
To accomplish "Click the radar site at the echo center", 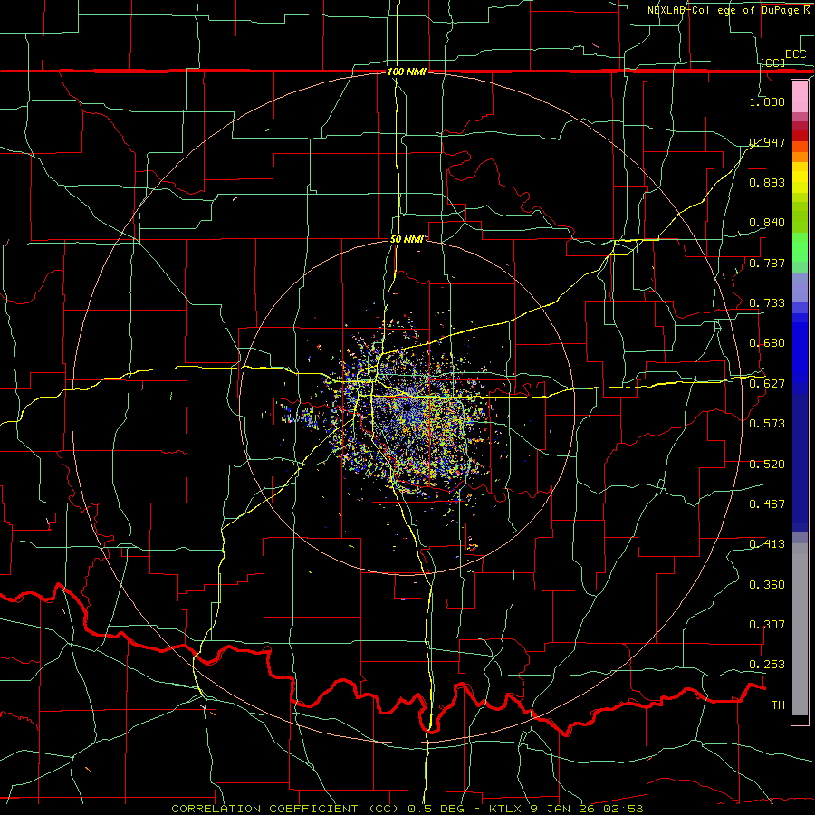I will (407, 408).
